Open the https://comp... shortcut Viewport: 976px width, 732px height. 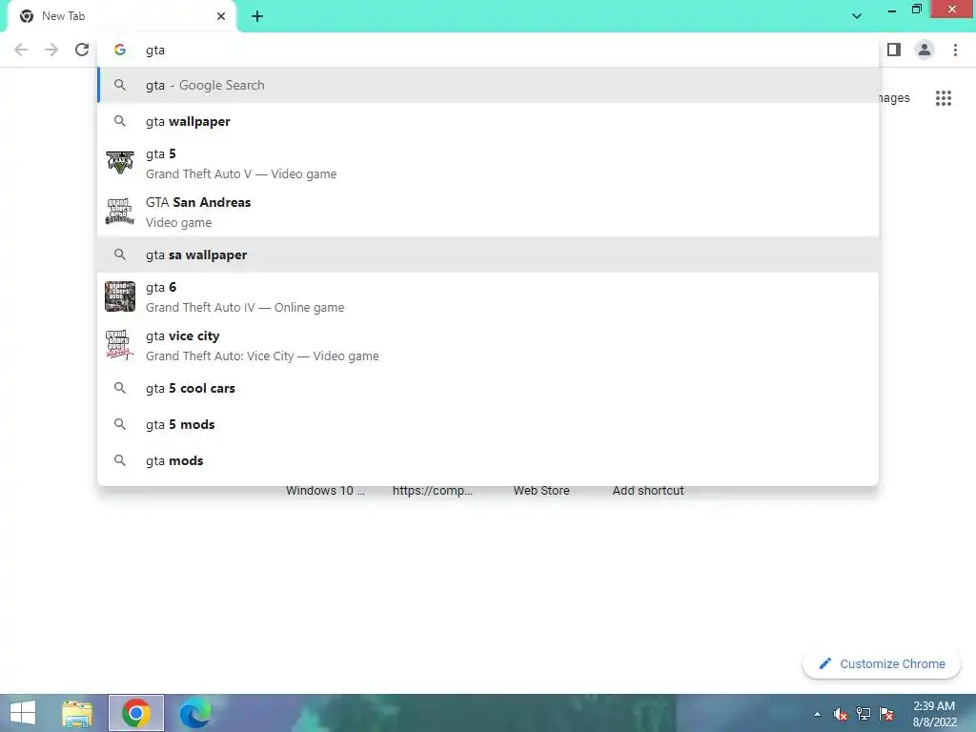pyautogui.click(x=432, y=491)
